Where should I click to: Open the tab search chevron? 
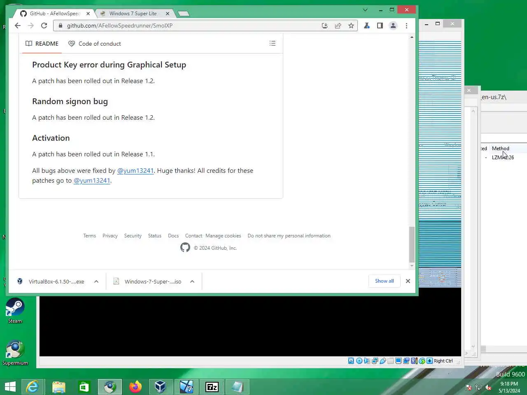pyautogui.click(x=365, y=9)
